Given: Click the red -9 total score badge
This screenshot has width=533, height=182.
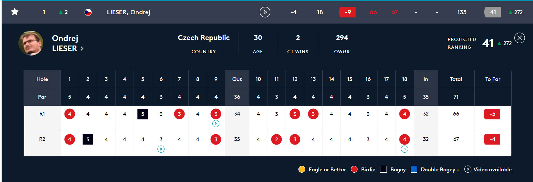Looking at the screenshot, I should point(347,12).
